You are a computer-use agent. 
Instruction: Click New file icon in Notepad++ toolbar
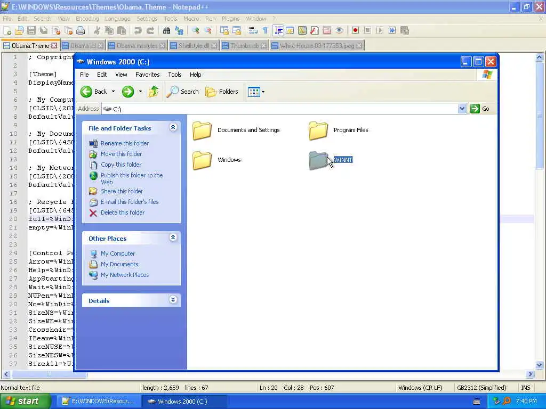[x=7, y=30]
